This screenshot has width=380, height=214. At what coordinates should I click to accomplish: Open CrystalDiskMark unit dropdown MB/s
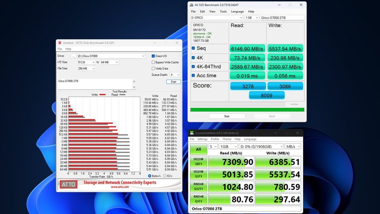(x=293, y=146)
